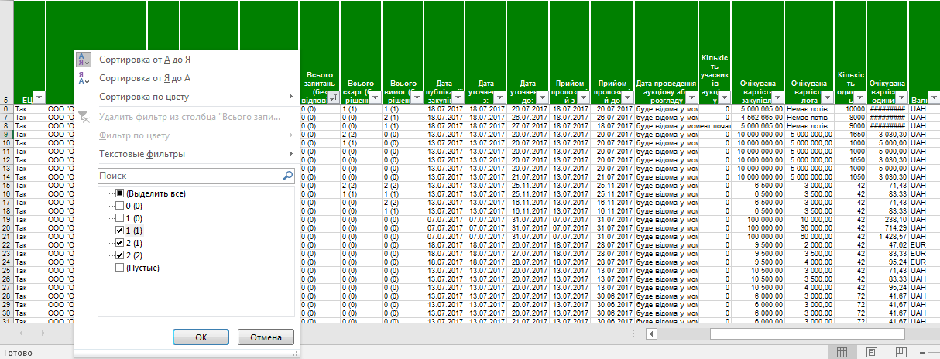
Task: Switch to Page Break Preview icon
Action: point(901,352)
